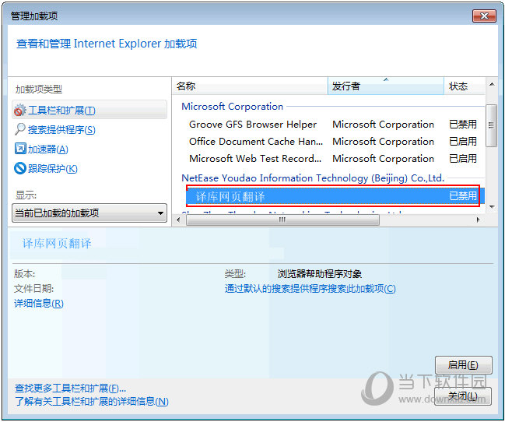Select 工具栏和扩展 gear icon
This screenshot has height=422, width=505.
pos(20,111)
